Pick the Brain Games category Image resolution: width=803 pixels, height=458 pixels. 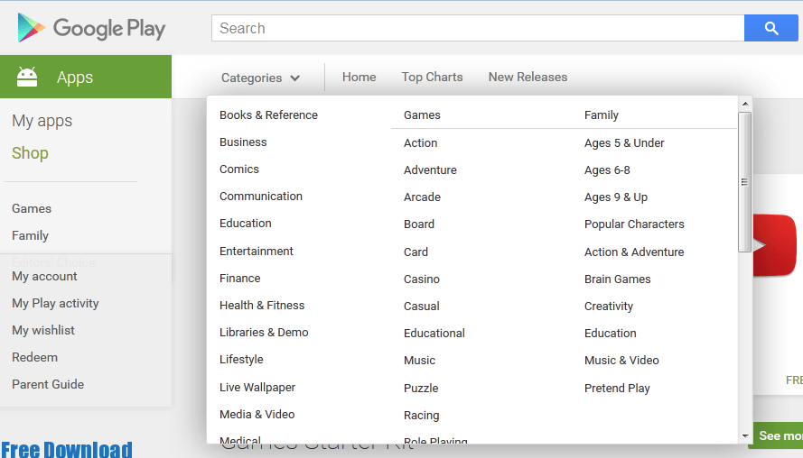[x=618, y=279]
